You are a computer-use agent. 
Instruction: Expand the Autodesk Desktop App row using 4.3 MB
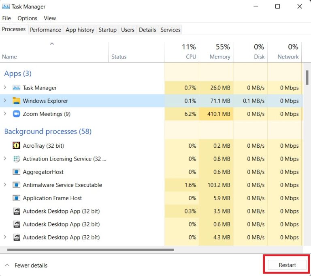coord(5,237)
